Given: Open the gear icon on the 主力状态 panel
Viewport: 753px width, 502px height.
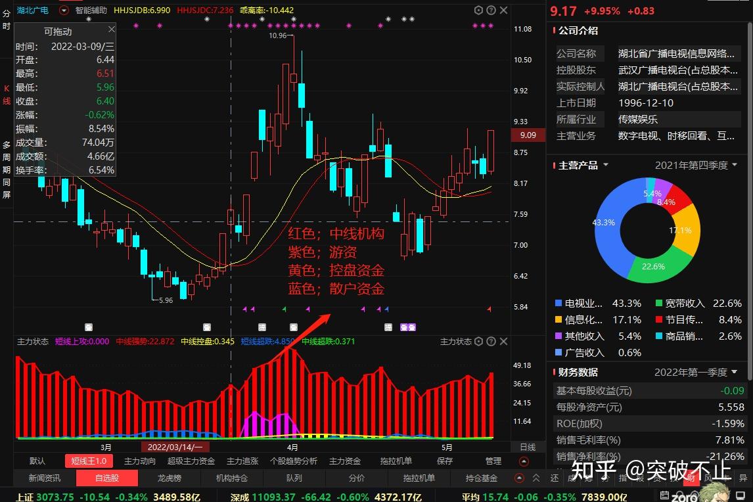Looking at the screenshot, I should click(478, 340).
